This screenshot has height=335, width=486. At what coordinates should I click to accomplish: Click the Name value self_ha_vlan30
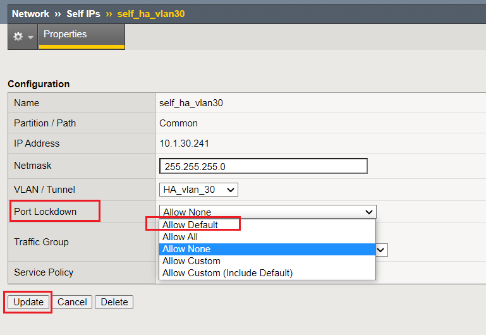191,103
